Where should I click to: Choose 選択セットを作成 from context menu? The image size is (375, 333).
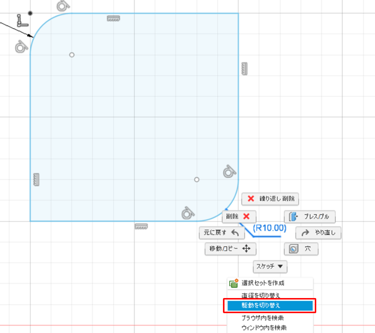point(270,283)
